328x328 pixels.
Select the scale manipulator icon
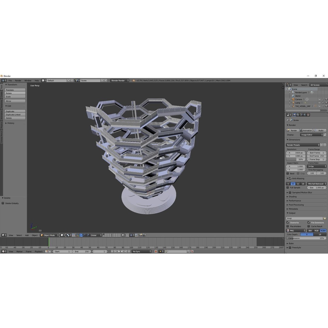point(88,235)
